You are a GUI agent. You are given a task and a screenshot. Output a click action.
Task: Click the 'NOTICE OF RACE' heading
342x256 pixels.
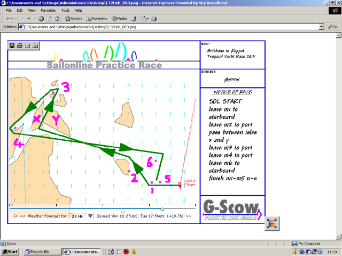click(232, 92)
